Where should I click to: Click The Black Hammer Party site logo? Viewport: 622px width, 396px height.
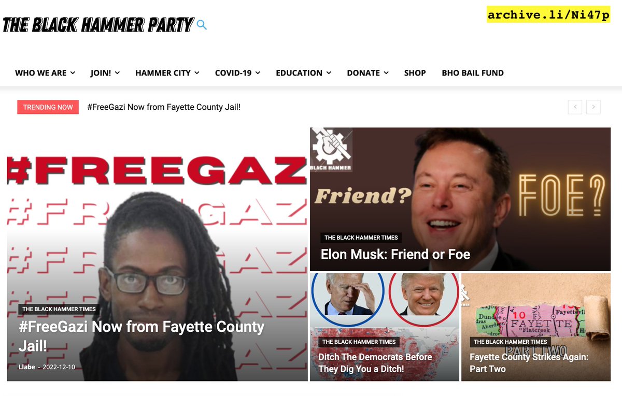click(98, 25)
